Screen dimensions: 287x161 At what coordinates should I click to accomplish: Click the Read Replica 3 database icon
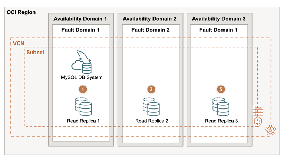coord(221,107)
